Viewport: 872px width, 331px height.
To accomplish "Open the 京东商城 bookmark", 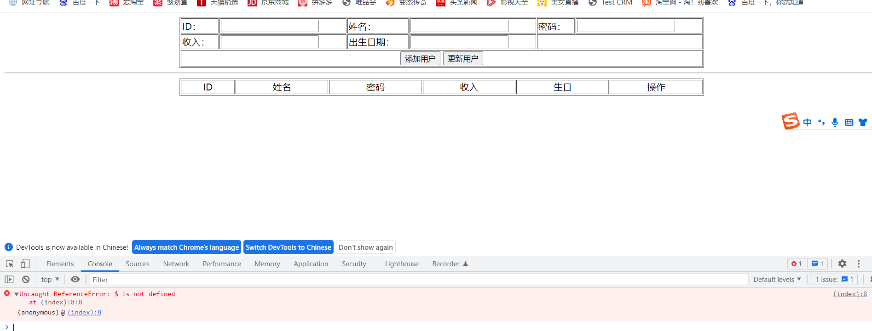I will (x=269, y=3).
